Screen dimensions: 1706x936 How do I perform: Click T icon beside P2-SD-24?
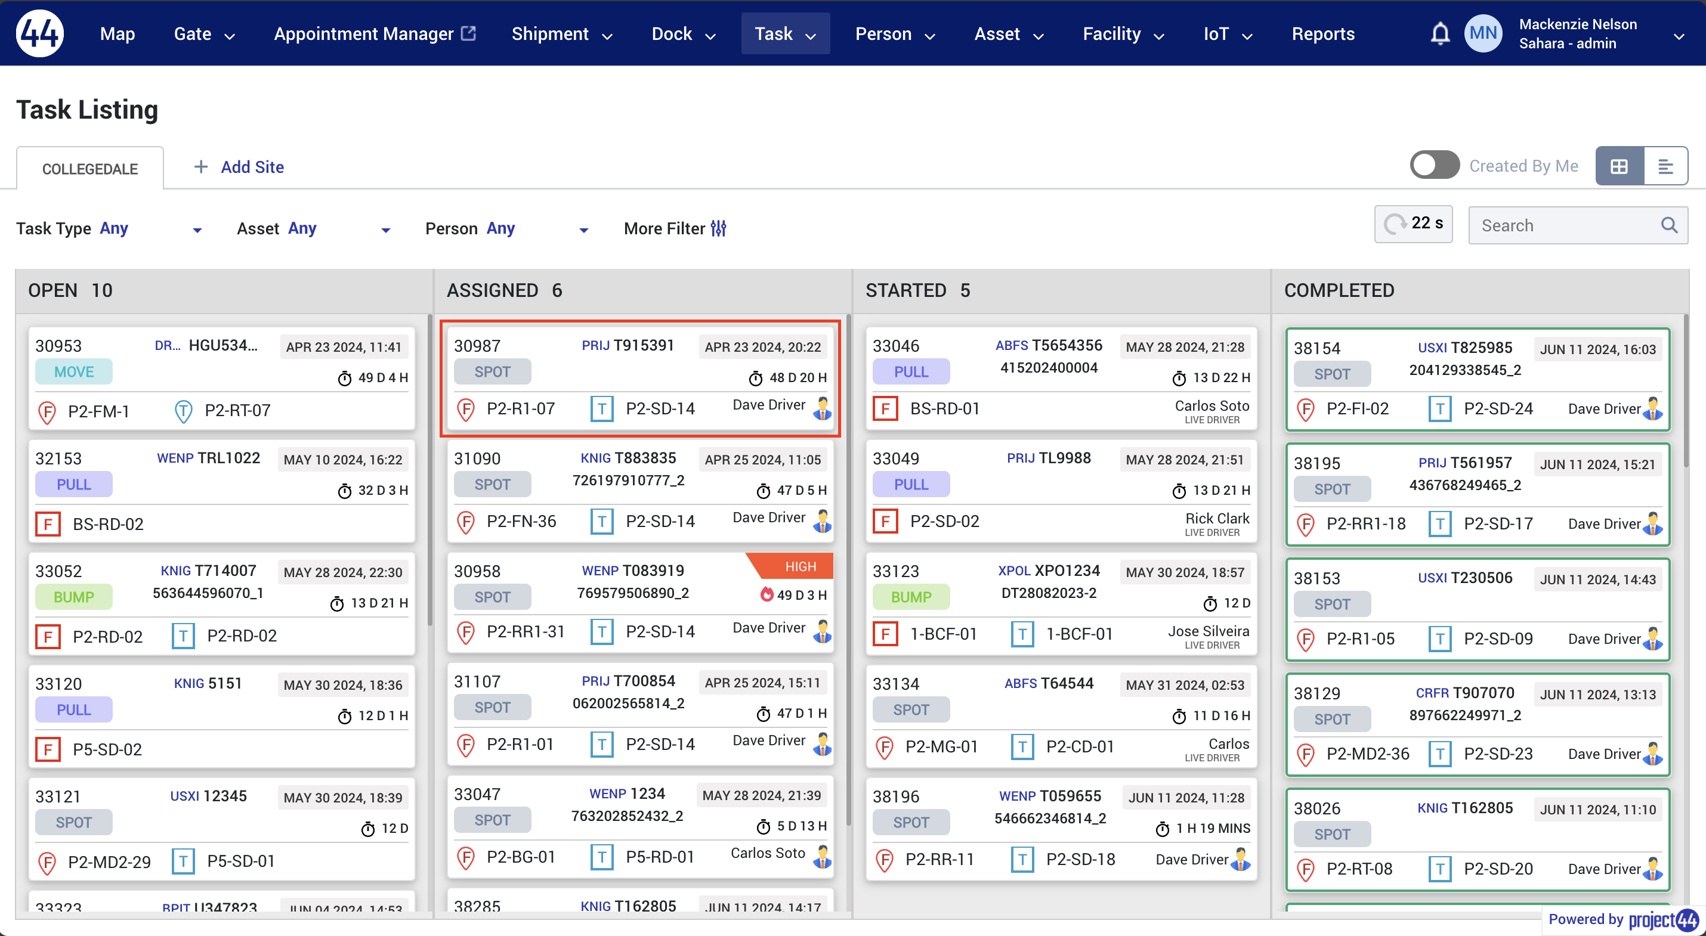click(1439, 409)
